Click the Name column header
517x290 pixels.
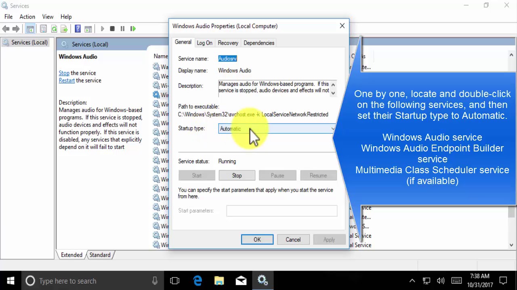(x=161, y=56)
